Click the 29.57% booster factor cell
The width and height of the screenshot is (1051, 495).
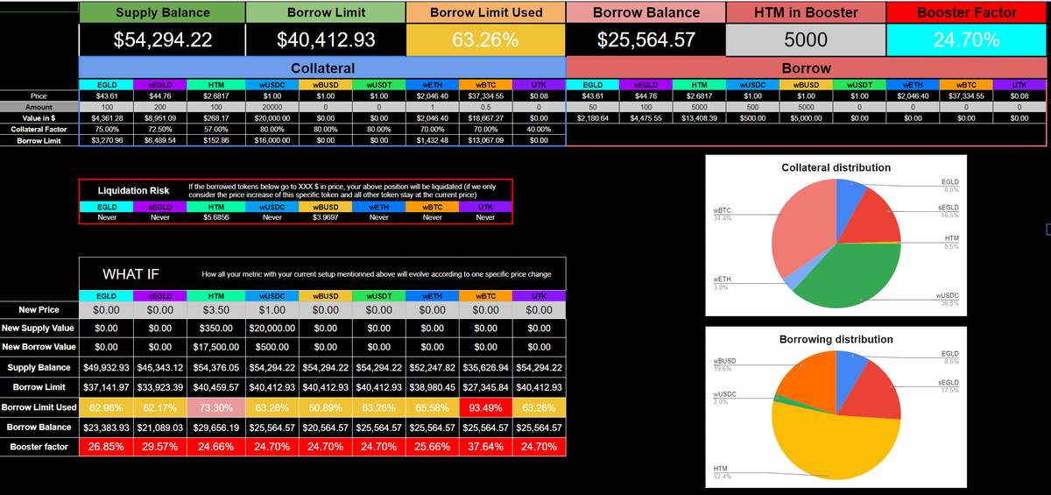pos(160,447)
